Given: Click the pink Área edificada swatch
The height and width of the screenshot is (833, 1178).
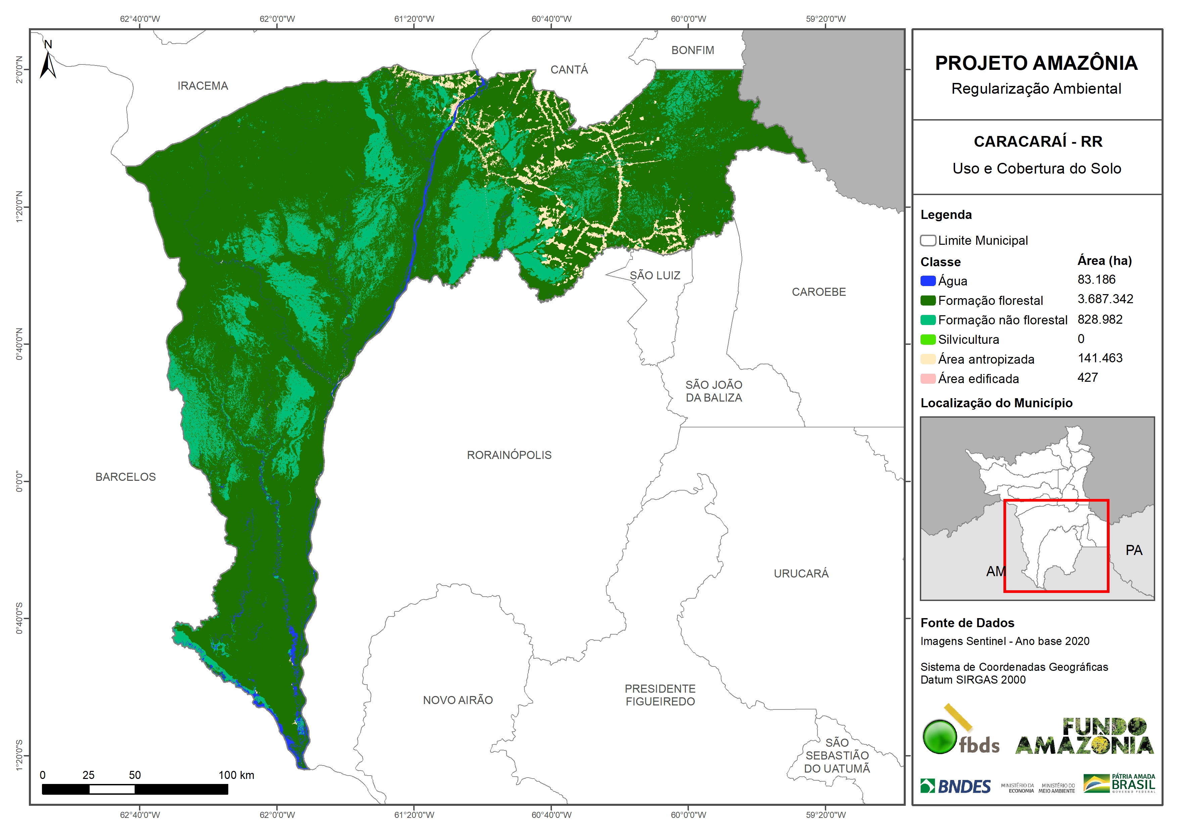Looking at the screenshot, I should click(x=928, y=379).
